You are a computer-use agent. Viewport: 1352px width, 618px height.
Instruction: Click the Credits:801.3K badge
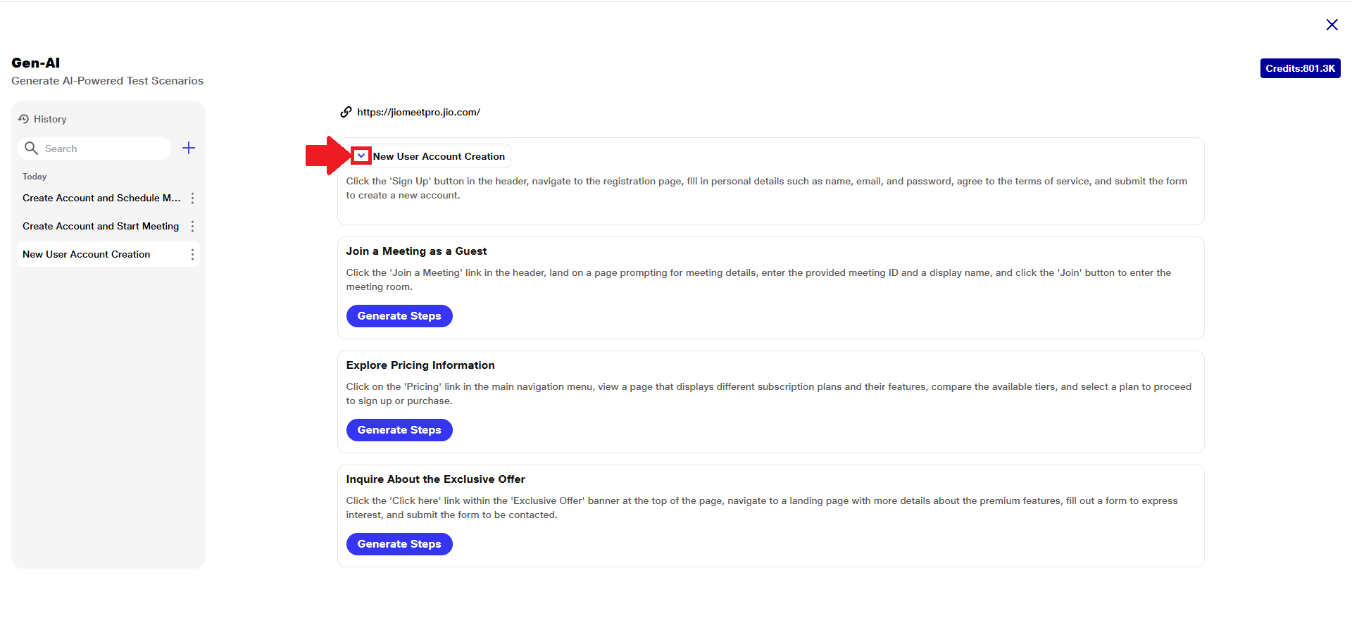pyautogui.click(x=1300, y=68)
